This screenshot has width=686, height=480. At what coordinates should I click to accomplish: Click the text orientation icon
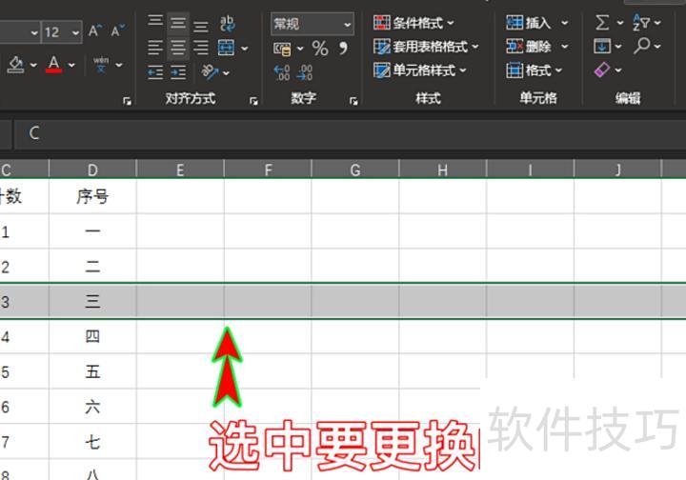(x=210, y=72)
